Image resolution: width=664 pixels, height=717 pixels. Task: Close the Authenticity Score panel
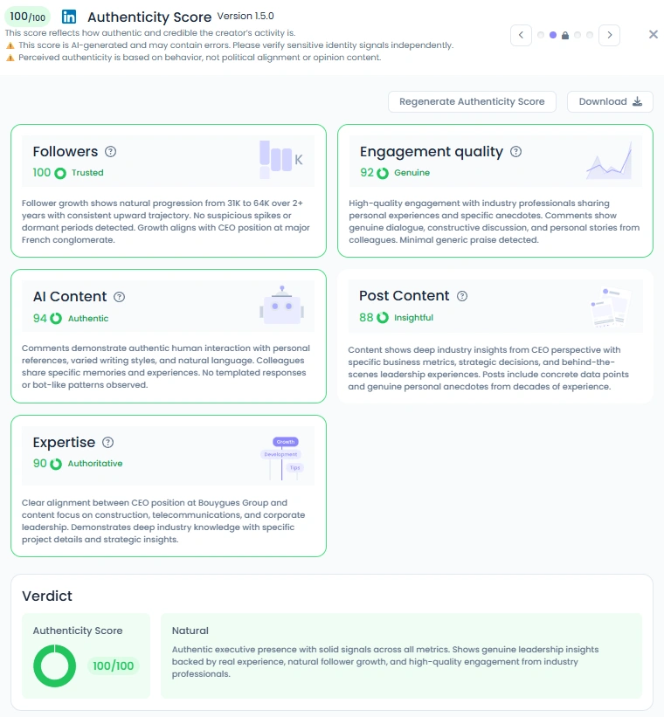[653, 34]
